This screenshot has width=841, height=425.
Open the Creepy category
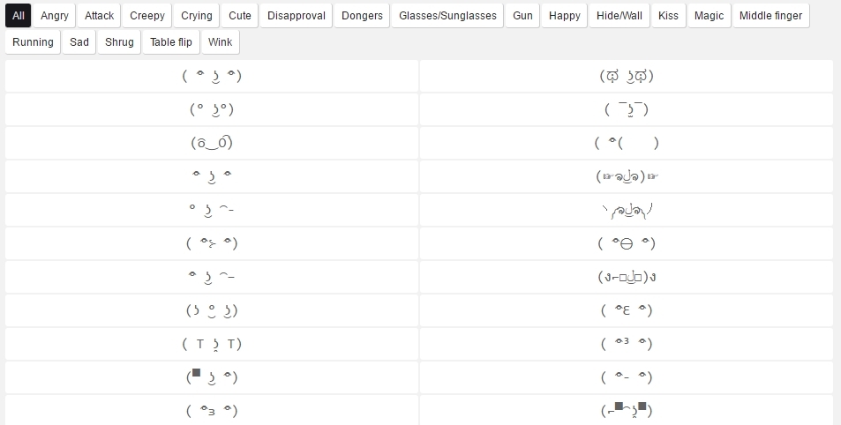coord(147,16)
